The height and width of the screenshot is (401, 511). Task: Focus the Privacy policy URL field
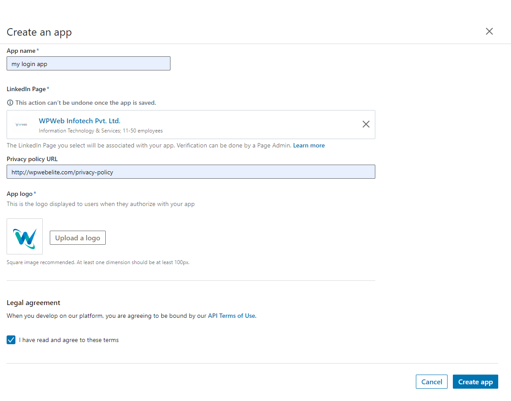(191, 172)
